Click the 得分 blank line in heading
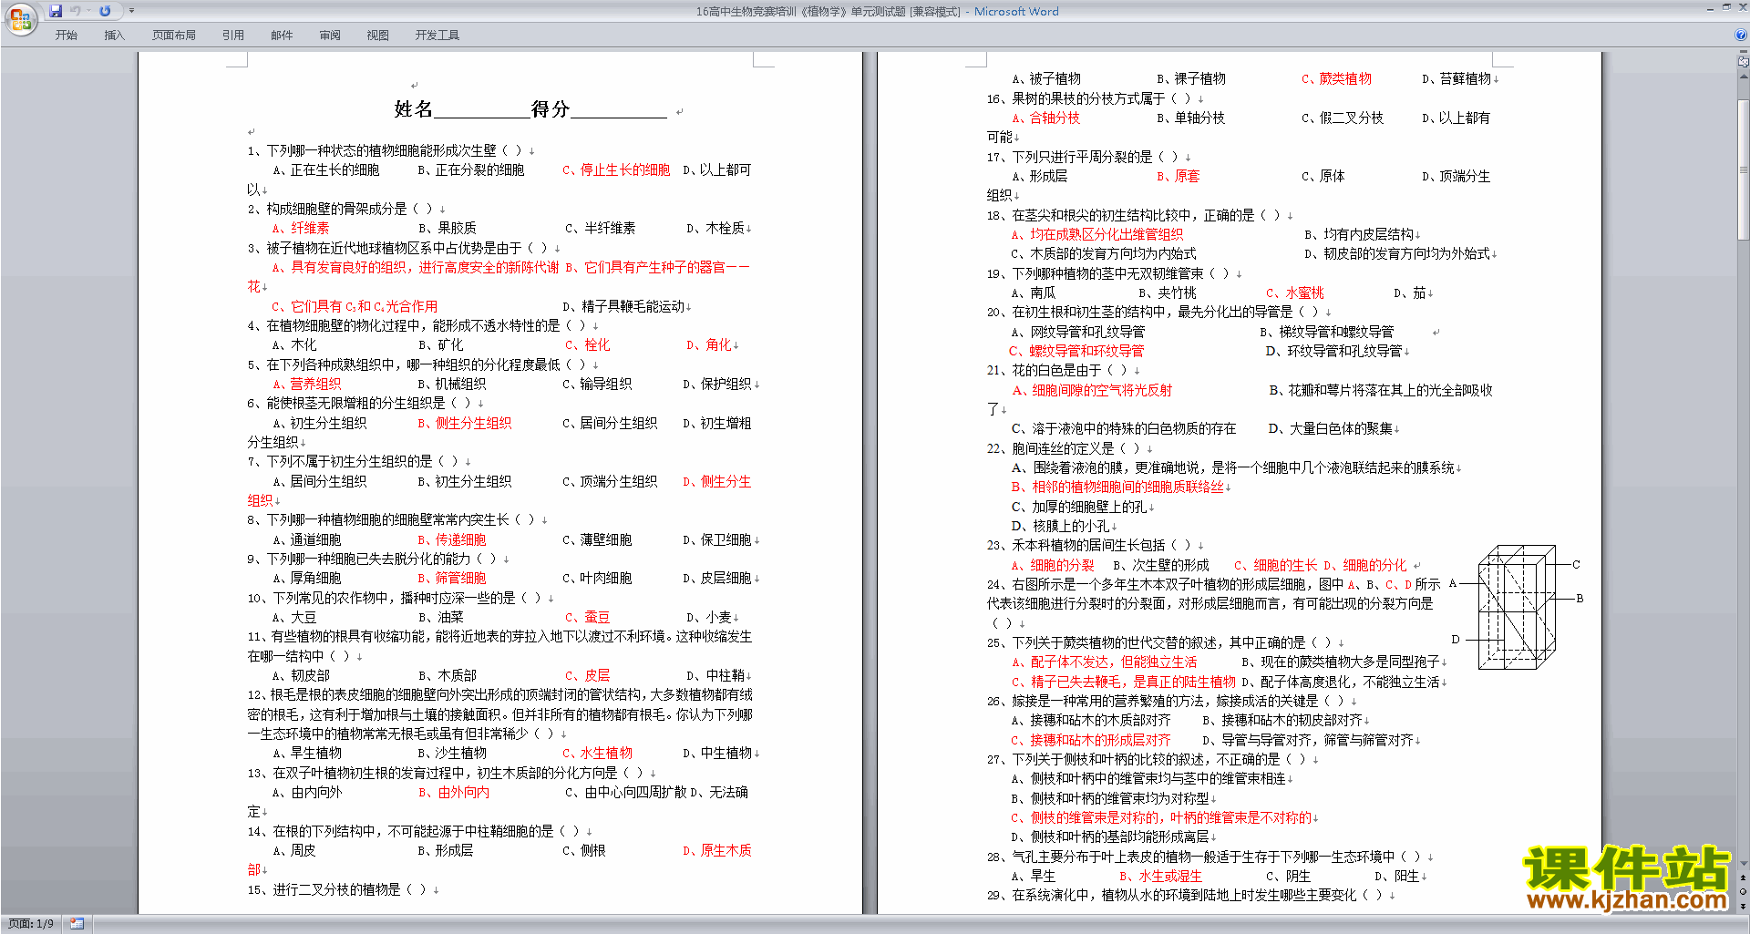Screen dimensions: 1750x934 coord(619,110)
